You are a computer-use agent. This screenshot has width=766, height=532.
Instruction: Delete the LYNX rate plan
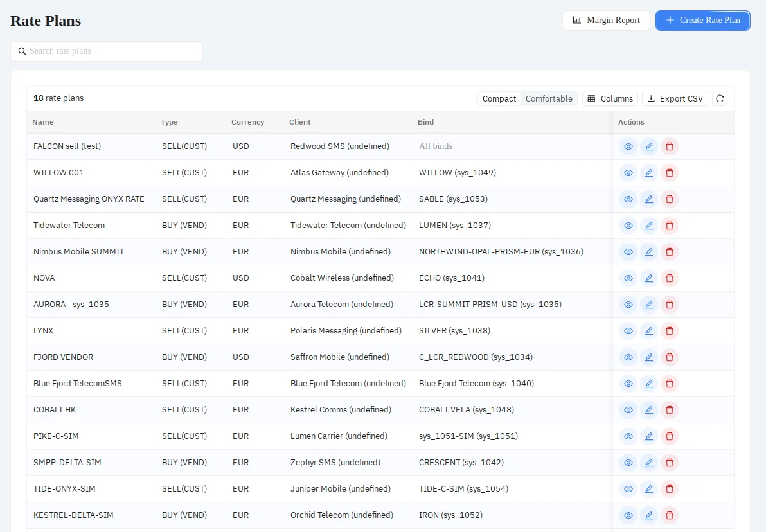click(669, 332)
